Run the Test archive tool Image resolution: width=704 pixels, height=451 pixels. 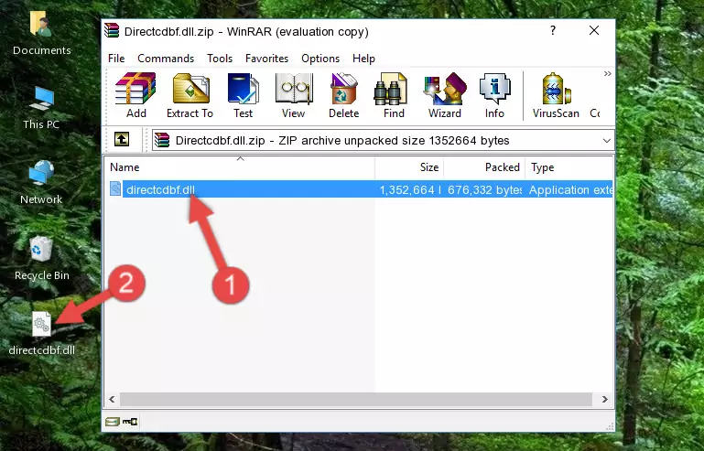click(243, 95)
